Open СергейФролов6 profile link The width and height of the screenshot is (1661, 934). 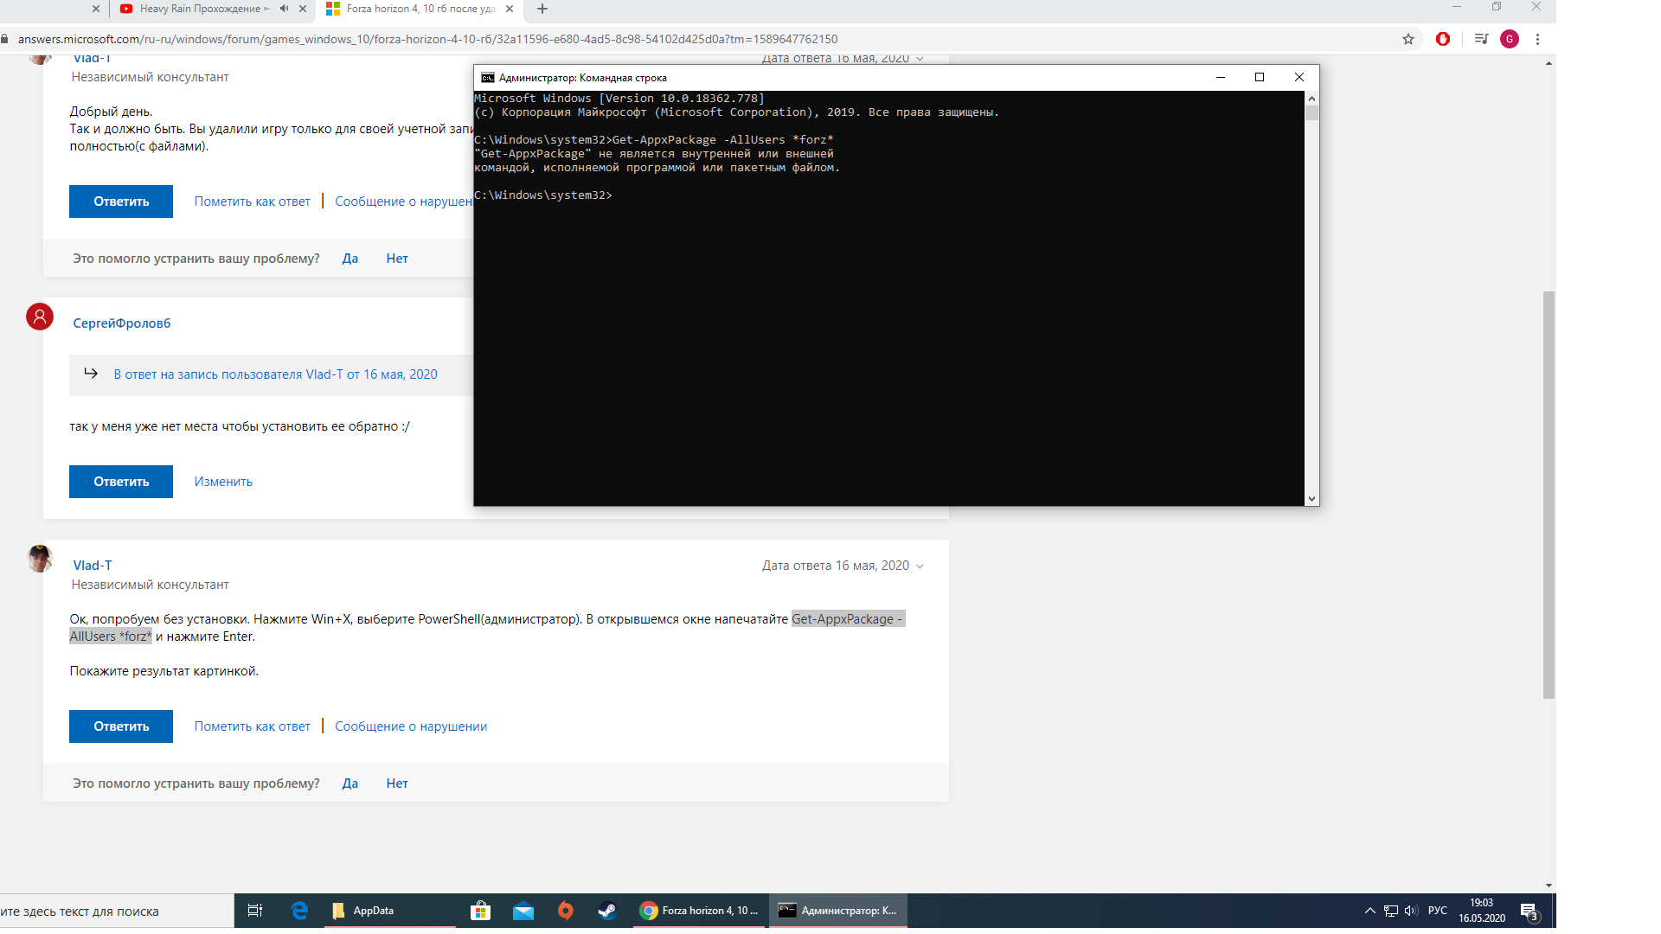122,323
